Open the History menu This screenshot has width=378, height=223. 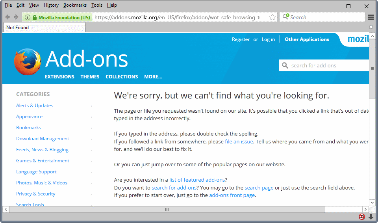51,5
